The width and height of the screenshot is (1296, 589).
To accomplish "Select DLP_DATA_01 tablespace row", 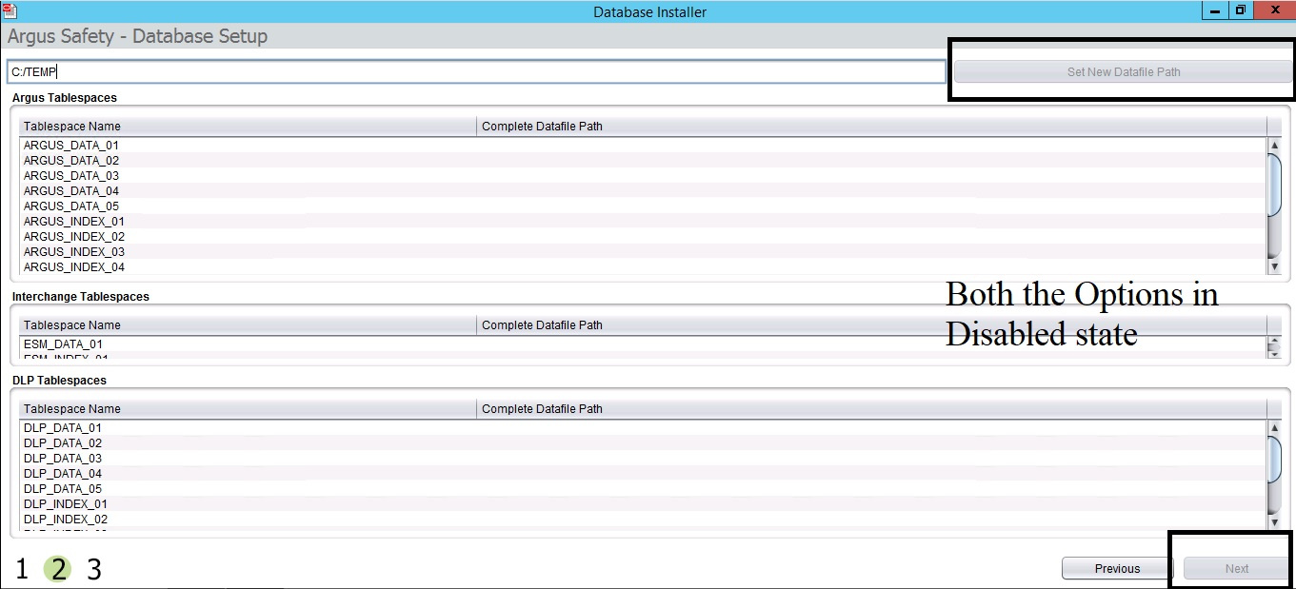I will [643, 427].
